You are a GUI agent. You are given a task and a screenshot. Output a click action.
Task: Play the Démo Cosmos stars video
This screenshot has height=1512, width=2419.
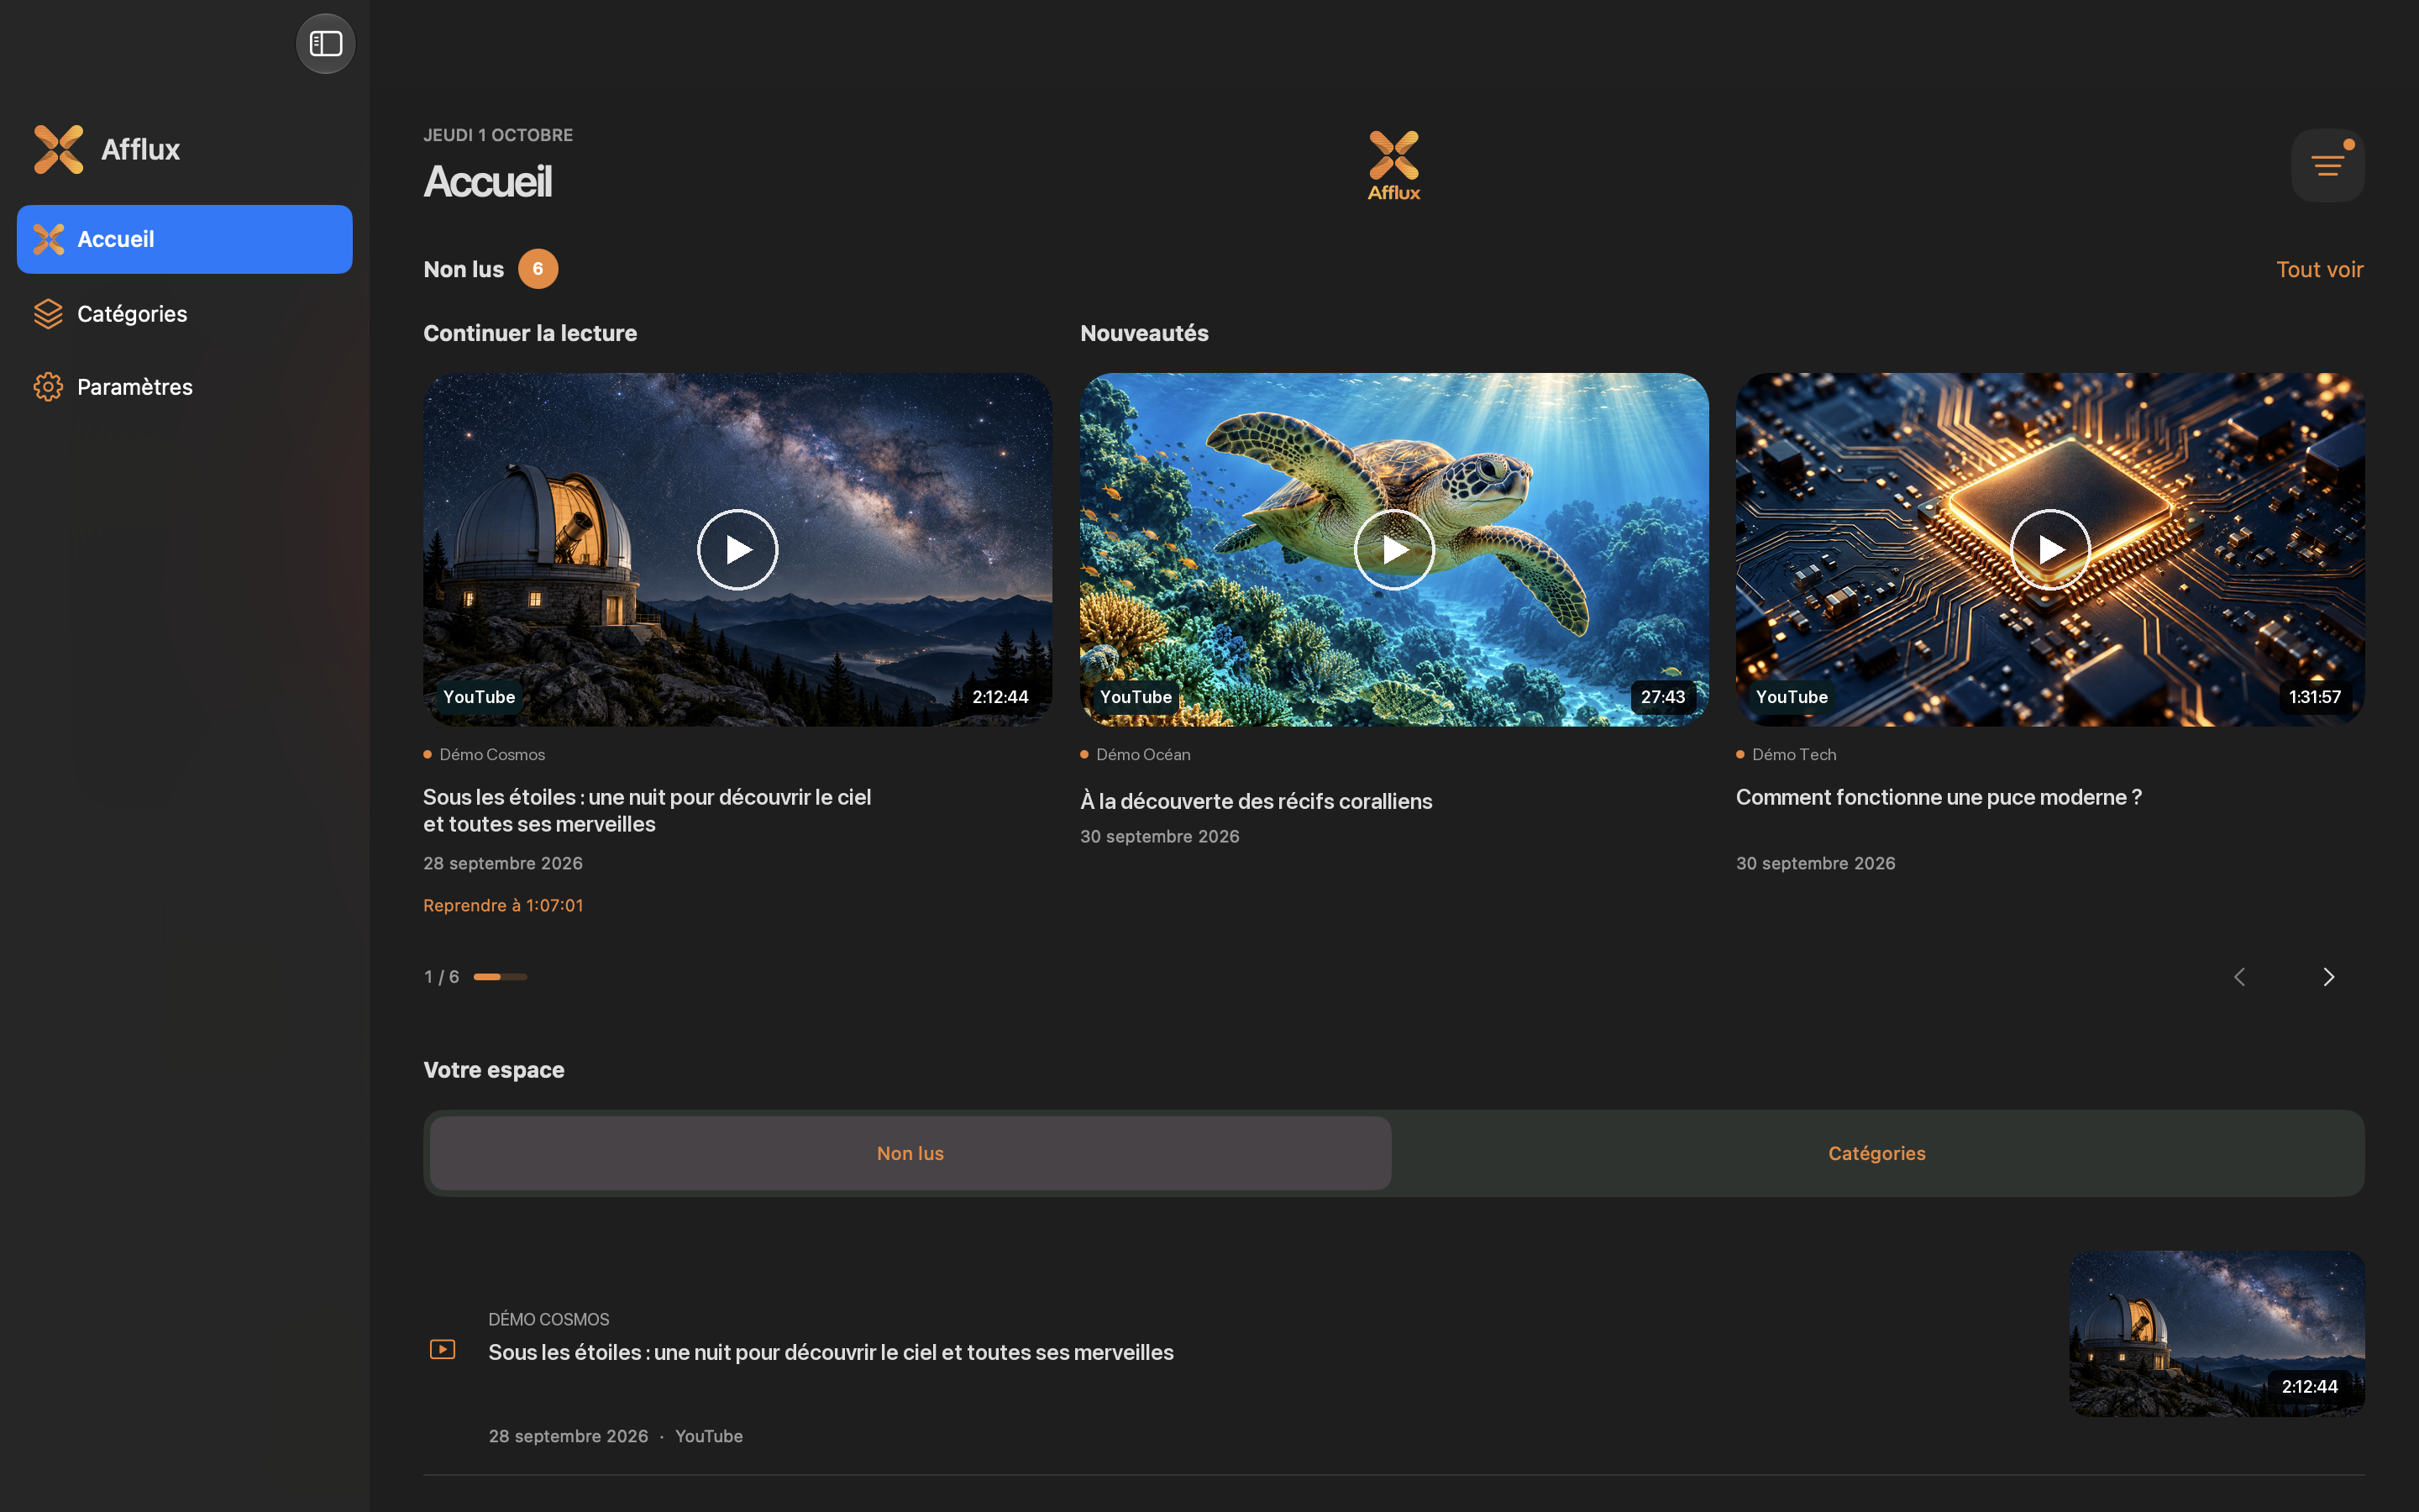click(x=737, y=549)
